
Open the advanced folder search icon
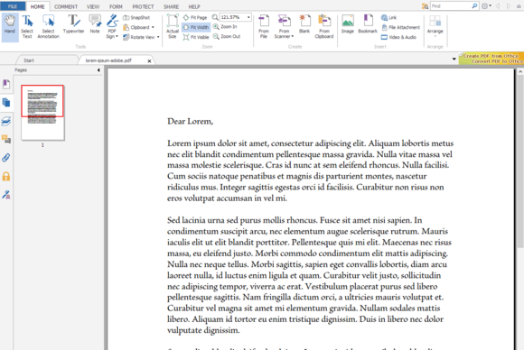(426, 6)
